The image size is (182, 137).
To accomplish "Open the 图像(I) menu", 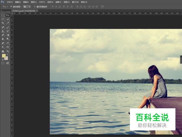I will (26, 2).
